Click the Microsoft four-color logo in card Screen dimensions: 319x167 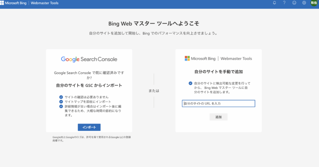pos(187,58)
